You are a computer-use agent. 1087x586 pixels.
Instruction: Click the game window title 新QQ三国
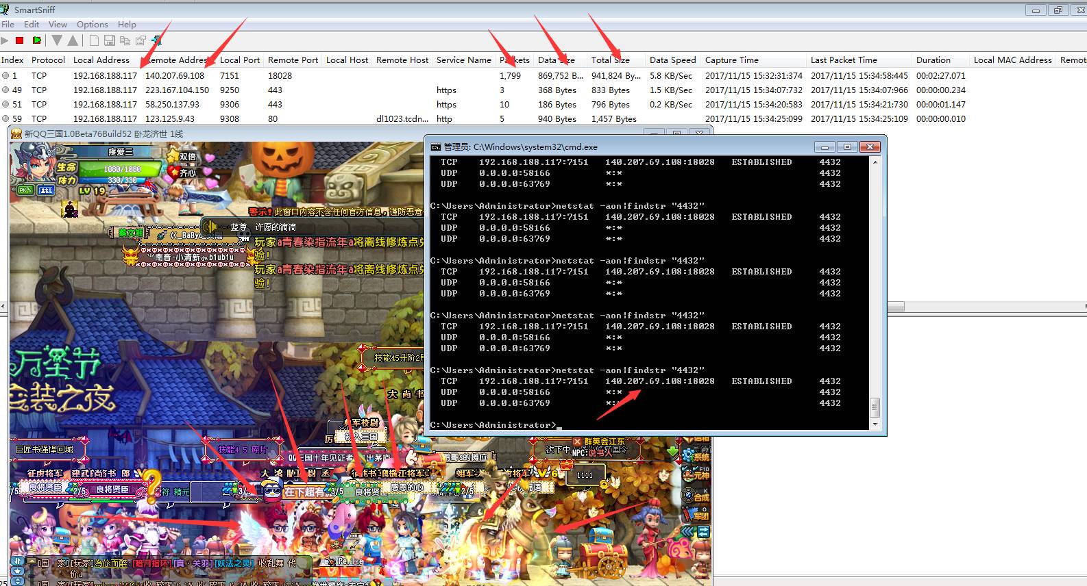point(103,133)
